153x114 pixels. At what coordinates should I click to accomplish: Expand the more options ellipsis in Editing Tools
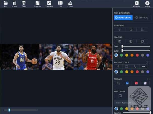click(144, 67)
